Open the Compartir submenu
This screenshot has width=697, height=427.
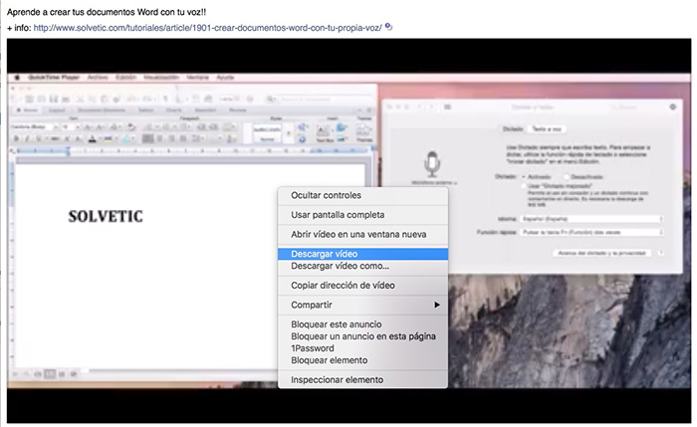362,305
